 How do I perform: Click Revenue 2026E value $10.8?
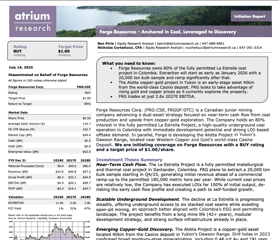coord(59,171)
